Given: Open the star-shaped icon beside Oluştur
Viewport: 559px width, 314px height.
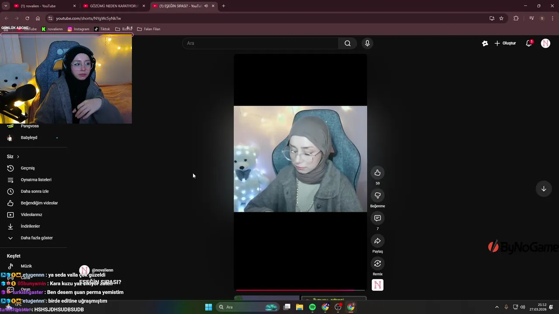Looking at the screenshot, I should pyautogui.click(x=485, y=43).
